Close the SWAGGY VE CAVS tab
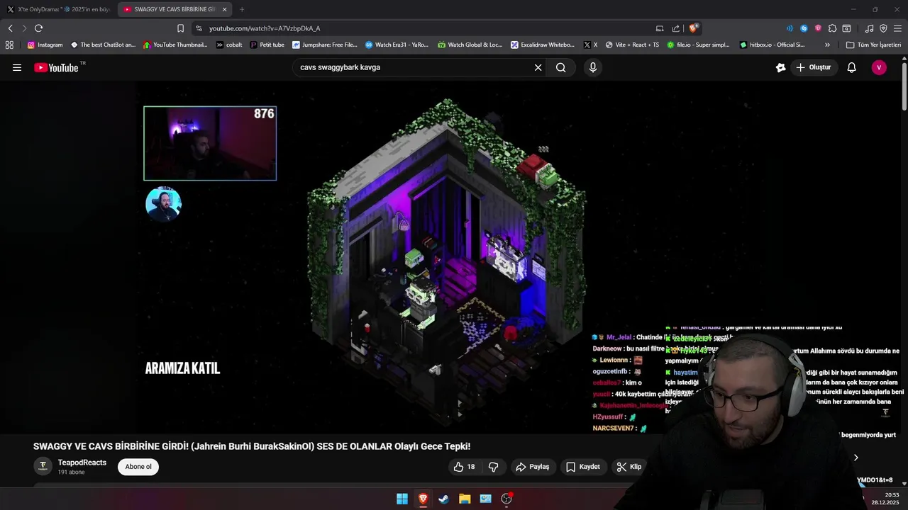The height and width of the screenshot is (510, 908). pyautogui.click(x=225, y=9)
